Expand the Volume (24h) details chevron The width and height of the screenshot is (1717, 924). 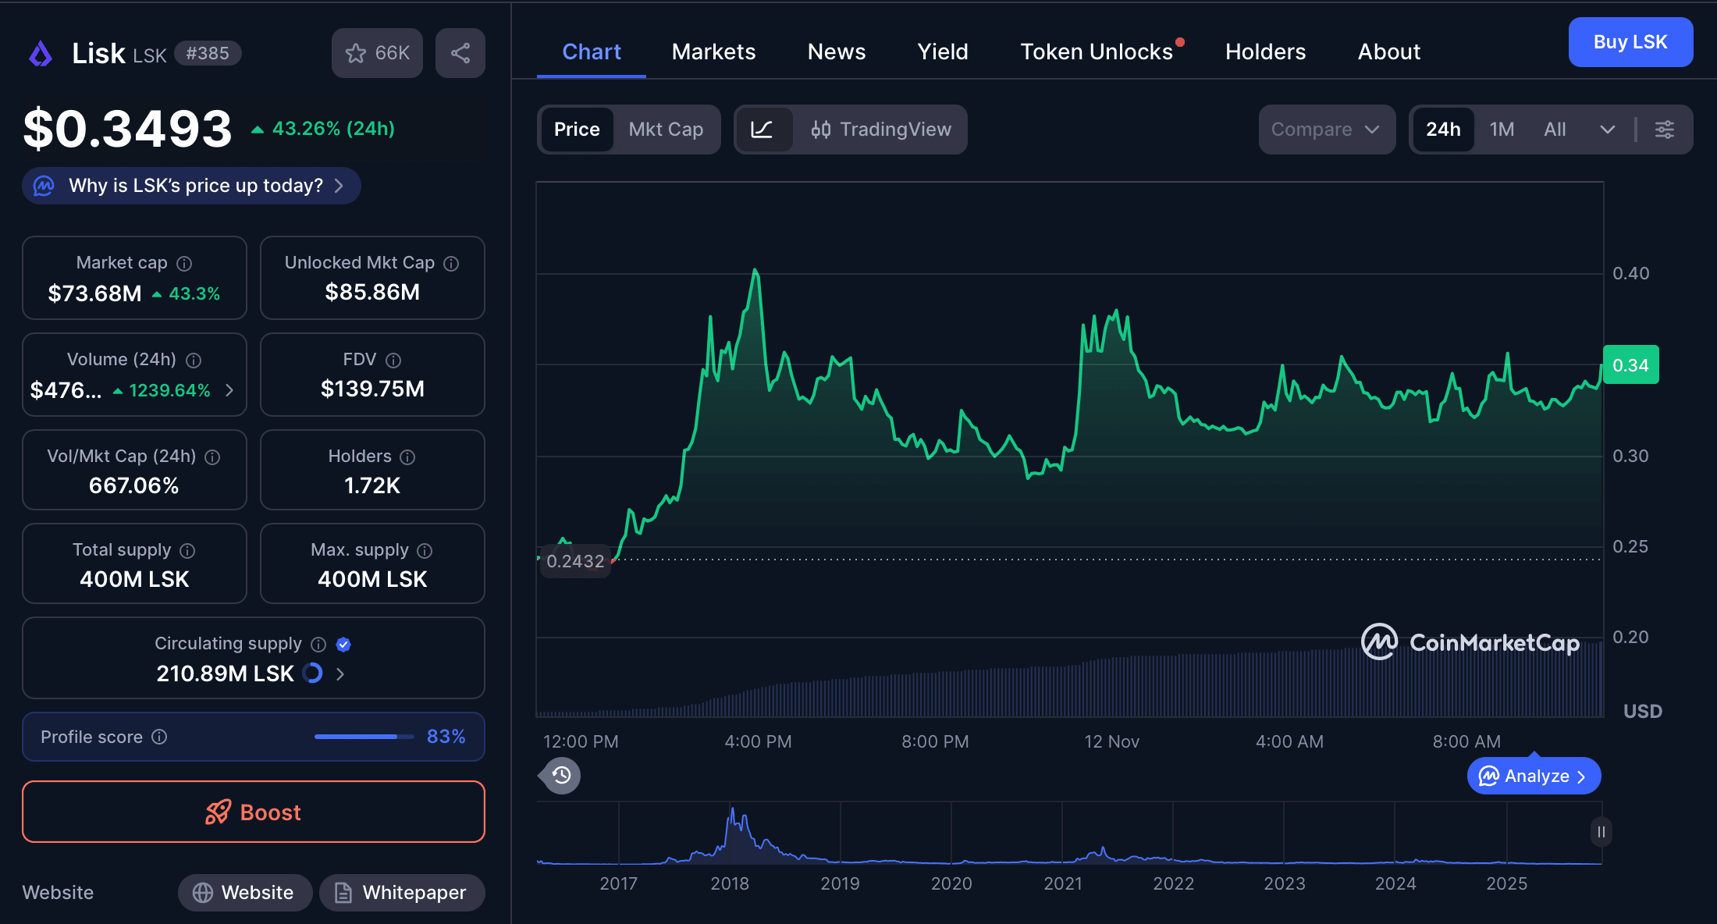point(230,390)
